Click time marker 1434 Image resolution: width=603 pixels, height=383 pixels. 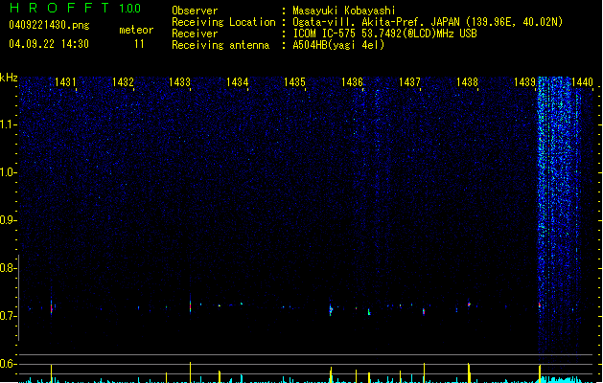(238, 82)
